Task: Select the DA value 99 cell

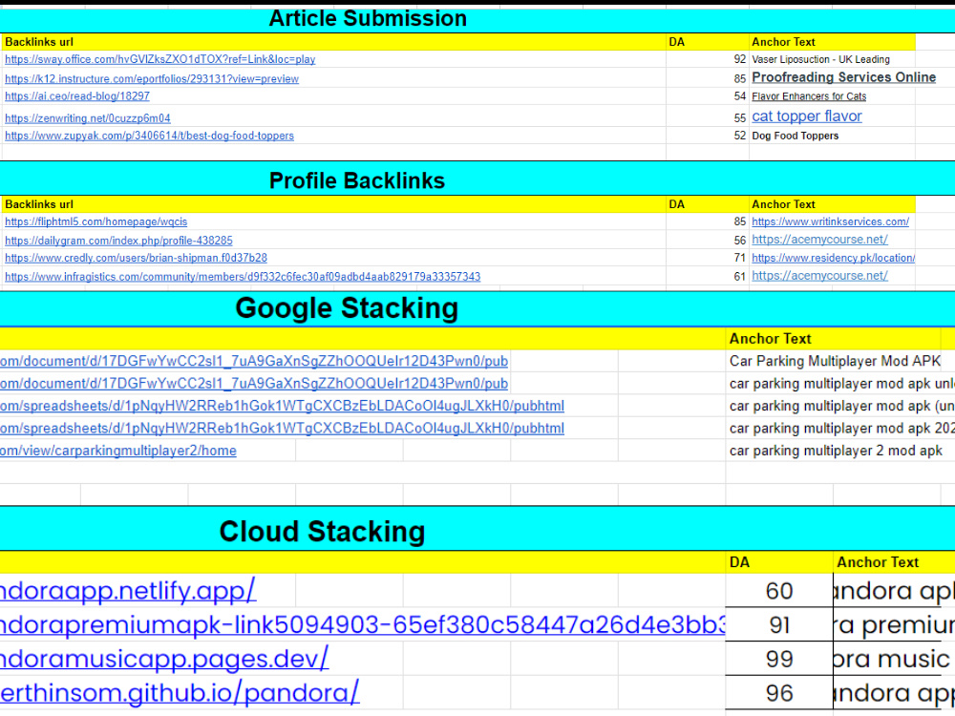Action: (779, 659)
